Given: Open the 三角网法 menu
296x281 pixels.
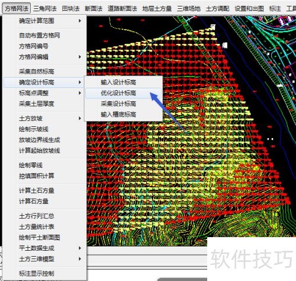Looking at the screenshot, I should click(x=45, y=8).
